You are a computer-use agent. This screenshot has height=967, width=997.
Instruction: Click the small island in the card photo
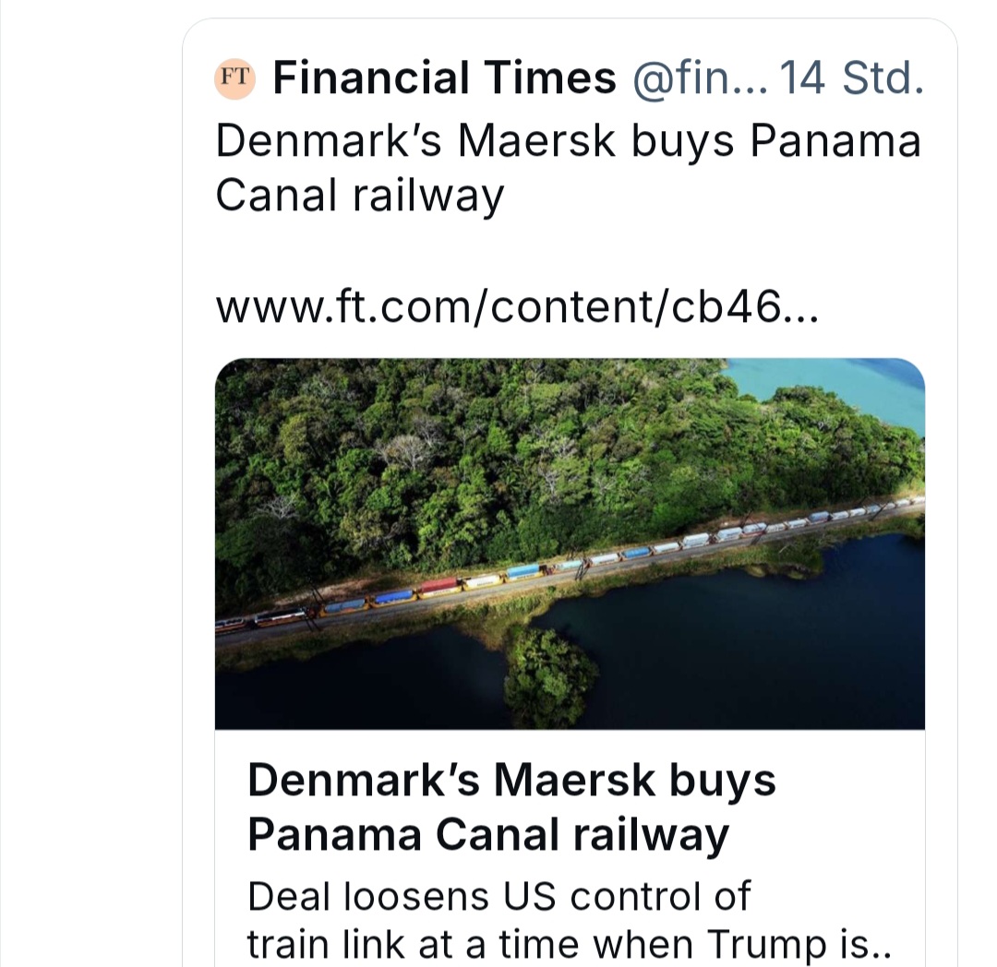pos(550,676)
